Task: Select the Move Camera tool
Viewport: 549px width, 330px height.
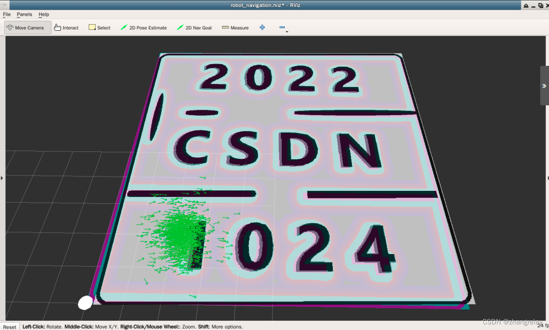Action: pyautogui.click(x=28, y=28)
